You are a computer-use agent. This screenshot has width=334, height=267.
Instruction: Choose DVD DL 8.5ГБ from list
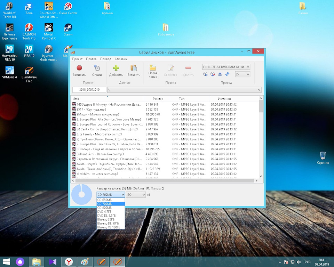pyautogui.click(x=111, y=216)
